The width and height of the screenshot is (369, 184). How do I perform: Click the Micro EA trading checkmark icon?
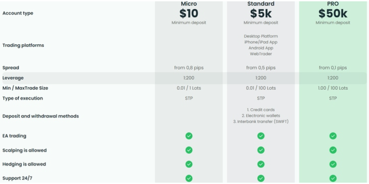tap(189, 136)
